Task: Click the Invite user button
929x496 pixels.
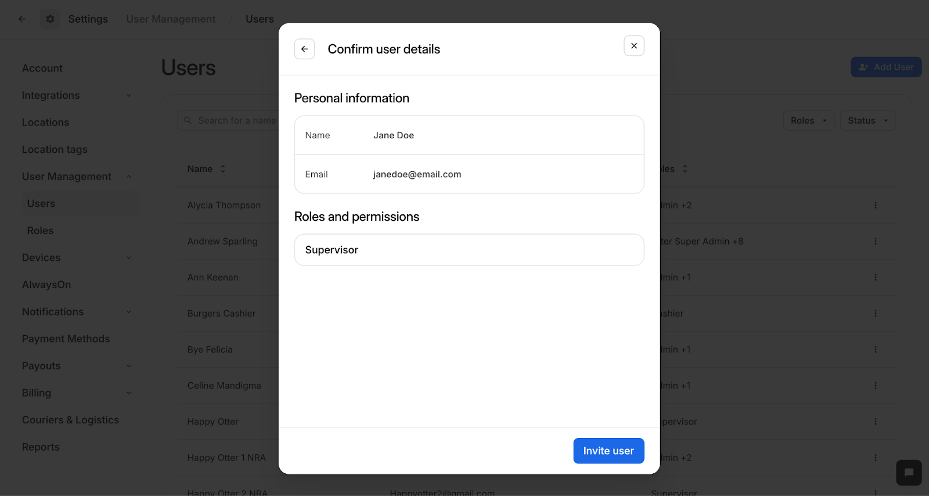Action: click(x=608, y=451)
